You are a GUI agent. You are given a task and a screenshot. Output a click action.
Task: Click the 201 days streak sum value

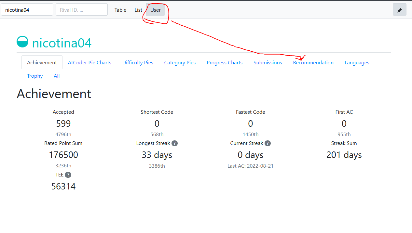pos(344,155)
